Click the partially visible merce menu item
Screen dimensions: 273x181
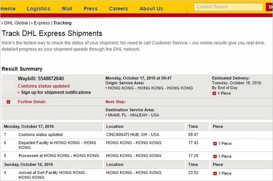click(8, 9)
